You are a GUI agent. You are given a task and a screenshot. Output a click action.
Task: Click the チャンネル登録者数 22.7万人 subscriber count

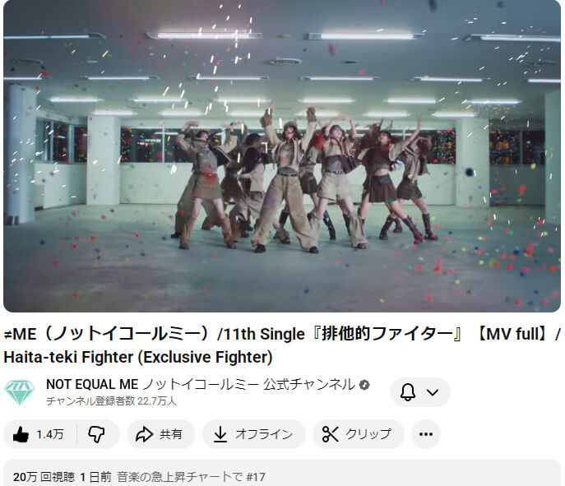coord(111,401)
